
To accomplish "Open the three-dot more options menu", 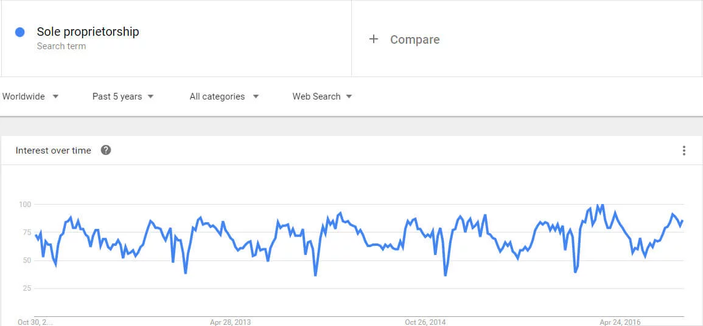I will (684, 151).
